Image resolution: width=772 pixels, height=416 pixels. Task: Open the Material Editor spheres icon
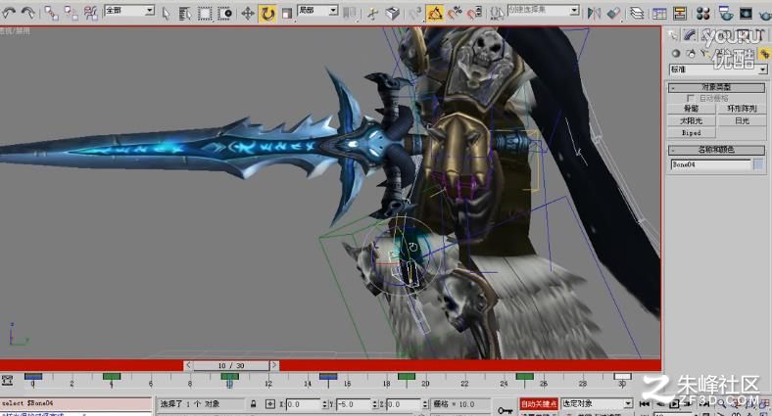tap(703, 14)
